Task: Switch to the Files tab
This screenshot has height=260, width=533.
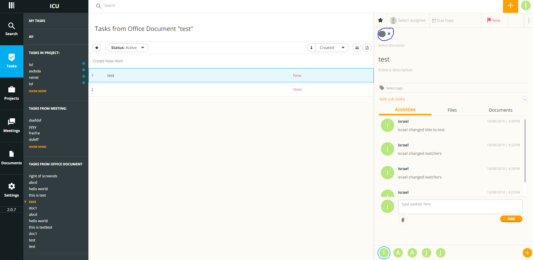Action: coord(452,110)
